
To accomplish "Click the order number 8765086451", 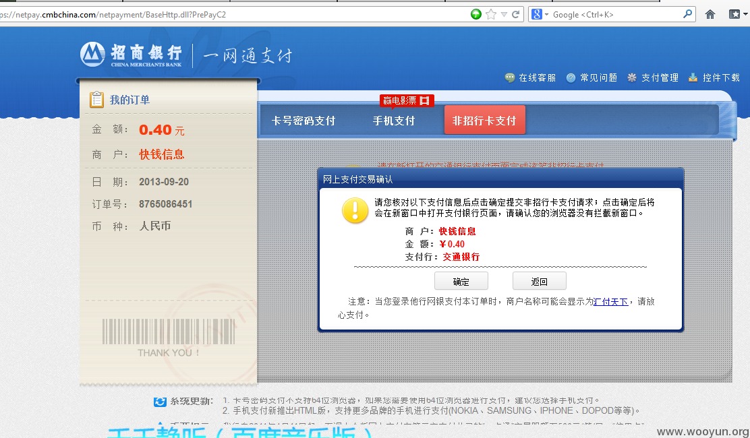I will pyautogui.click(x=165, y=204).
